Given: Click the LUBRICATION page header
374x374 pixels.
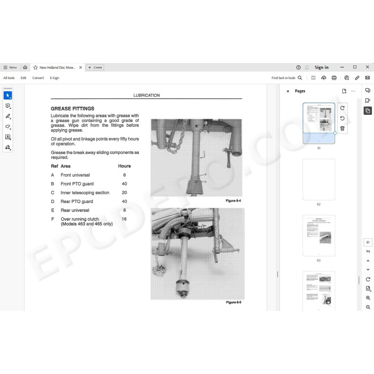Looking at the screenshot, I should point(146,95).
